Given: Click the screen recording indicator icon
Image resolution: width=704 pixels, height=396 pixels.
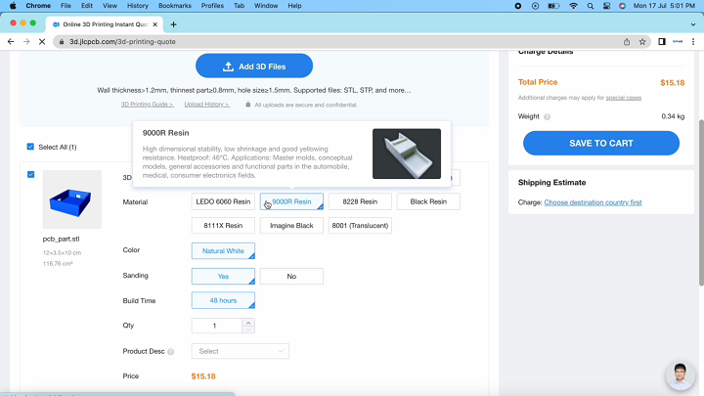Looking at the screenshot, I should point(518,6).
